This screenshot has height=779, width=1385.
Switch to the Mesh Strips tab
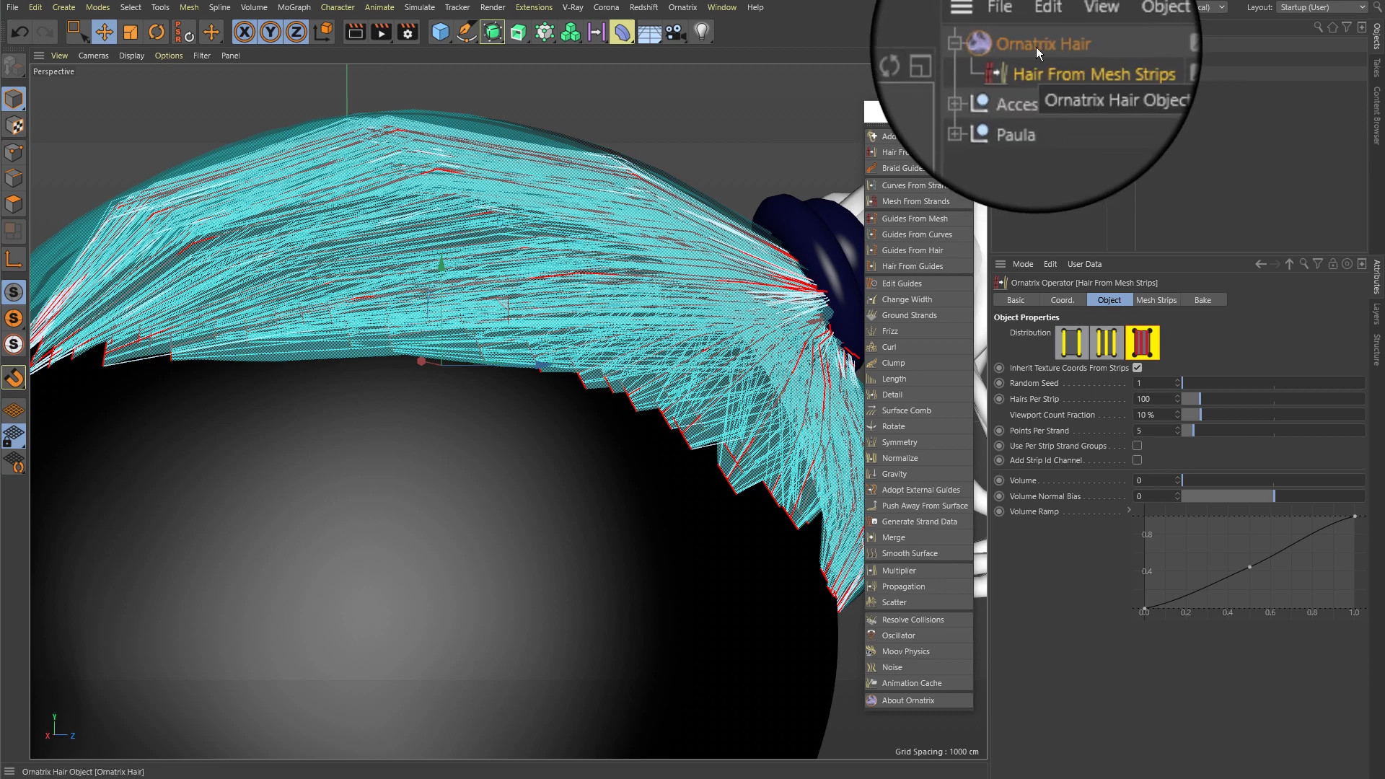pyautogui.click(x=1156, y=300)
